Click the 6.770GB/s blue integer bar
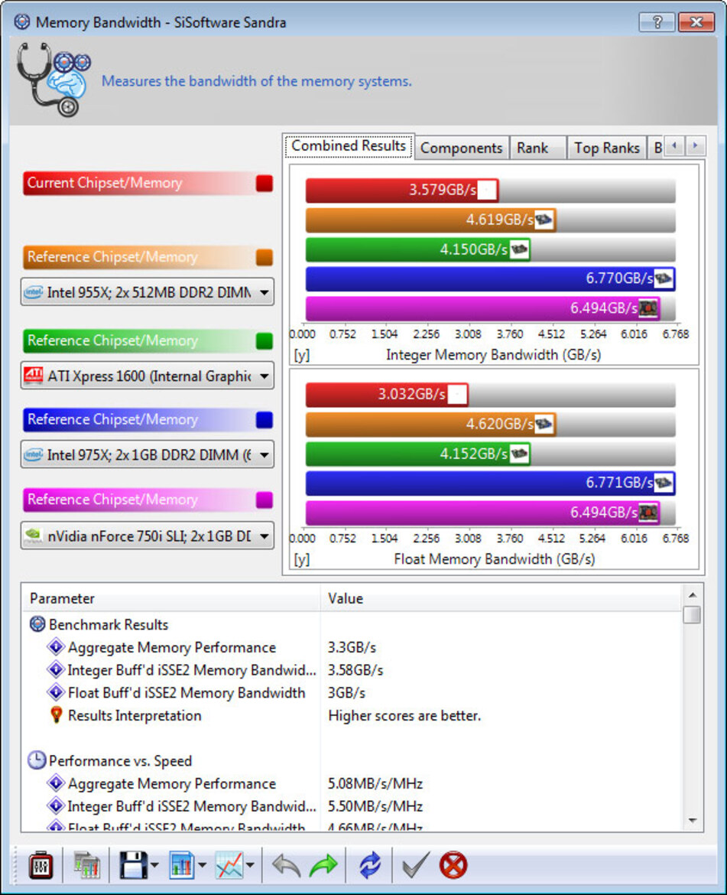Viewport: 727px width, 895px height. 490,278
